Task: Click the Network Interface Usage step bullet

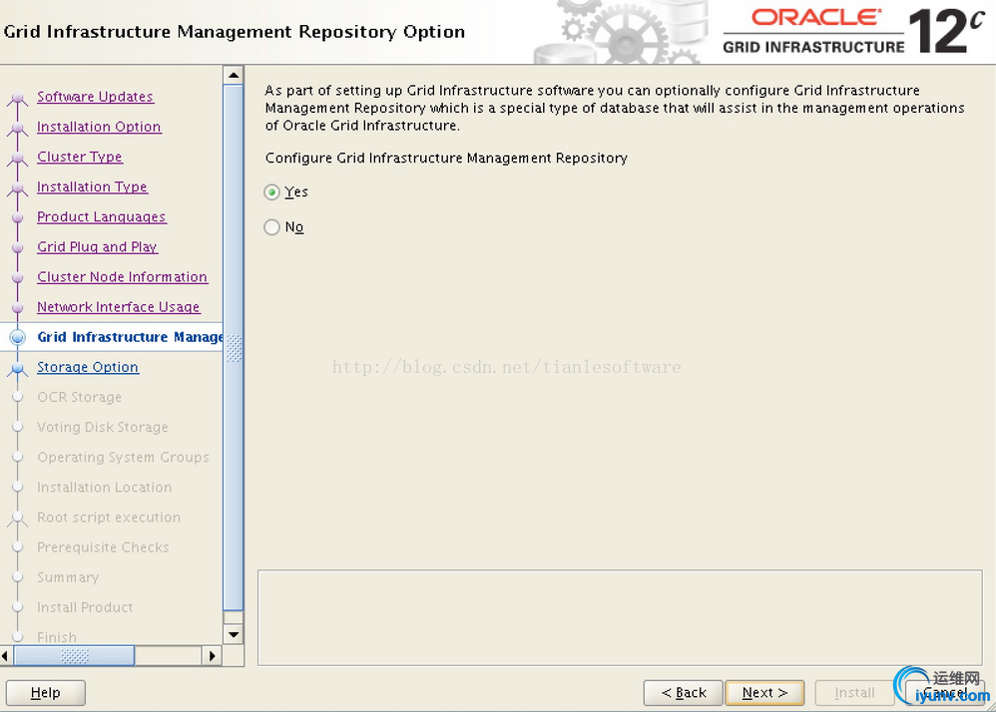Action: pos(18,308)
